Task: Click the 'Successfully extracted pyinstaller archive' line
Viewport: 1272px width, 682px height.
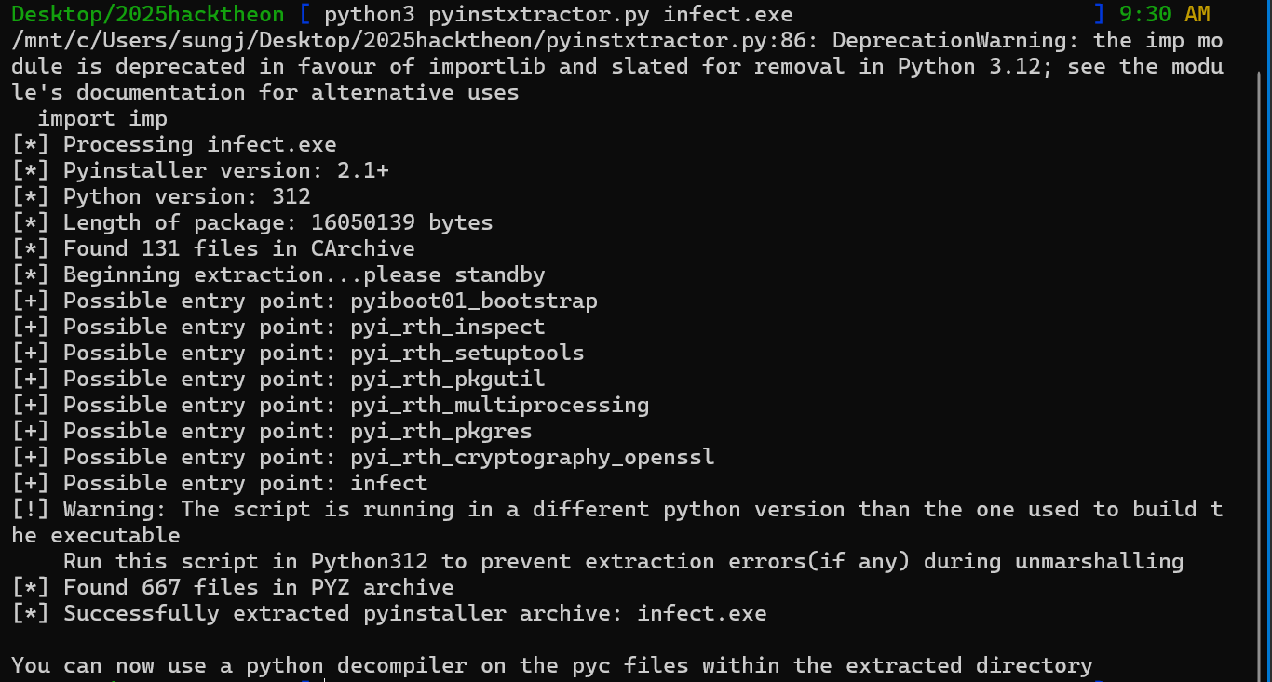Action: [x=389, y=614]
